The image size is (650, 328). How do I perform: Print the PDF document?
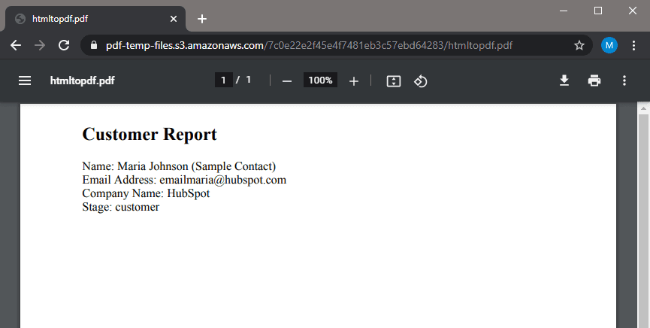594,80
